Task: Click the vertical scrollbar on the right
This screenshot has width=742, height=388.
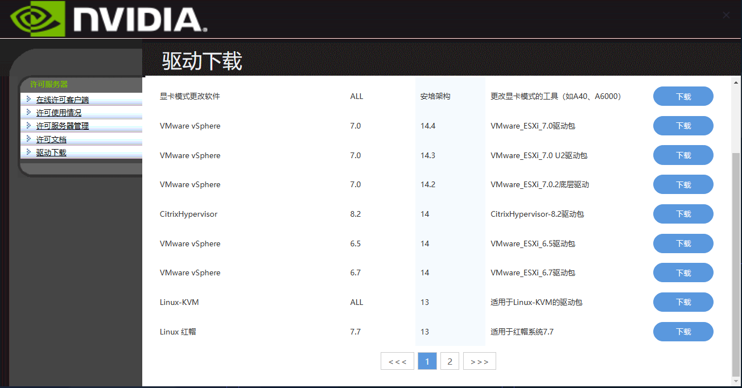Action: pos(737,228)
